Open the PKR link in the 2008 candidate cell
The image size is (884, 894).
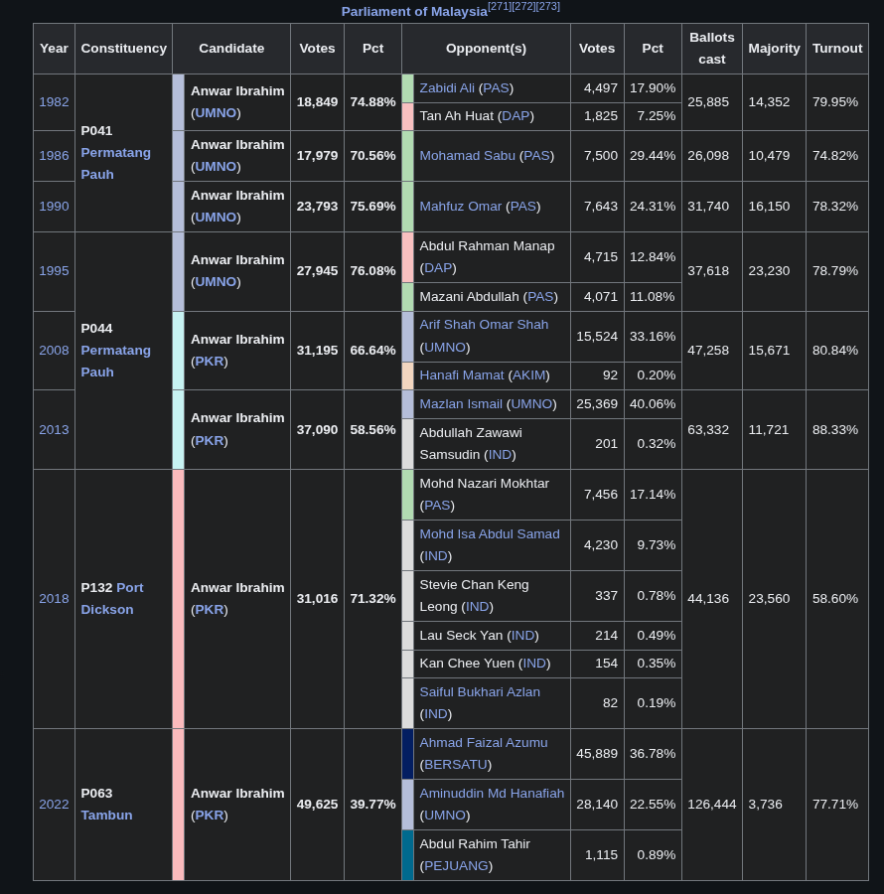[x=210, y=362]
